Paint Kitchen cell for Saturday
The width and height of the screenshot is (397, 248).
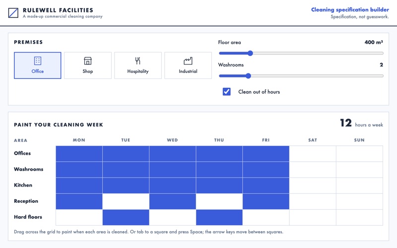tap(313, 186)
